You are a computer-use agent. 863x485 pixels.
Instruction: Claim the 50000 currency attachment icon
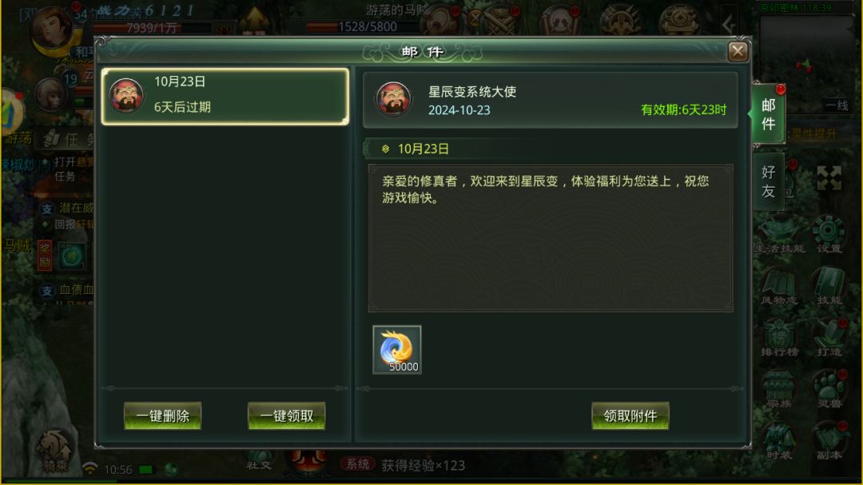coord(397,350)
